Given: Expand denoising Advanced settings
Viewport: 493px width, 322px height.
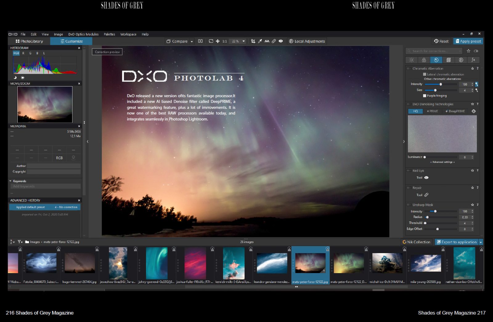Looking at the screenshot, I should [x=442, y=162].
